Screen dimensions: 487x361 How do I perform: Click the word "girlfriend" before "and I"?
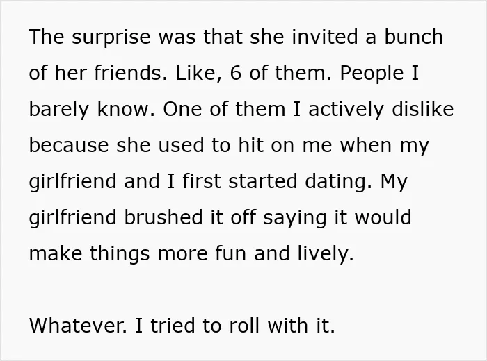[x=72, y=182]
